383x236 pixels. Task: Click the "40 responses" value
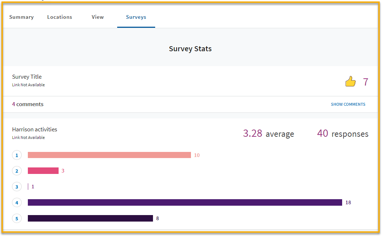tap(343, 134)
